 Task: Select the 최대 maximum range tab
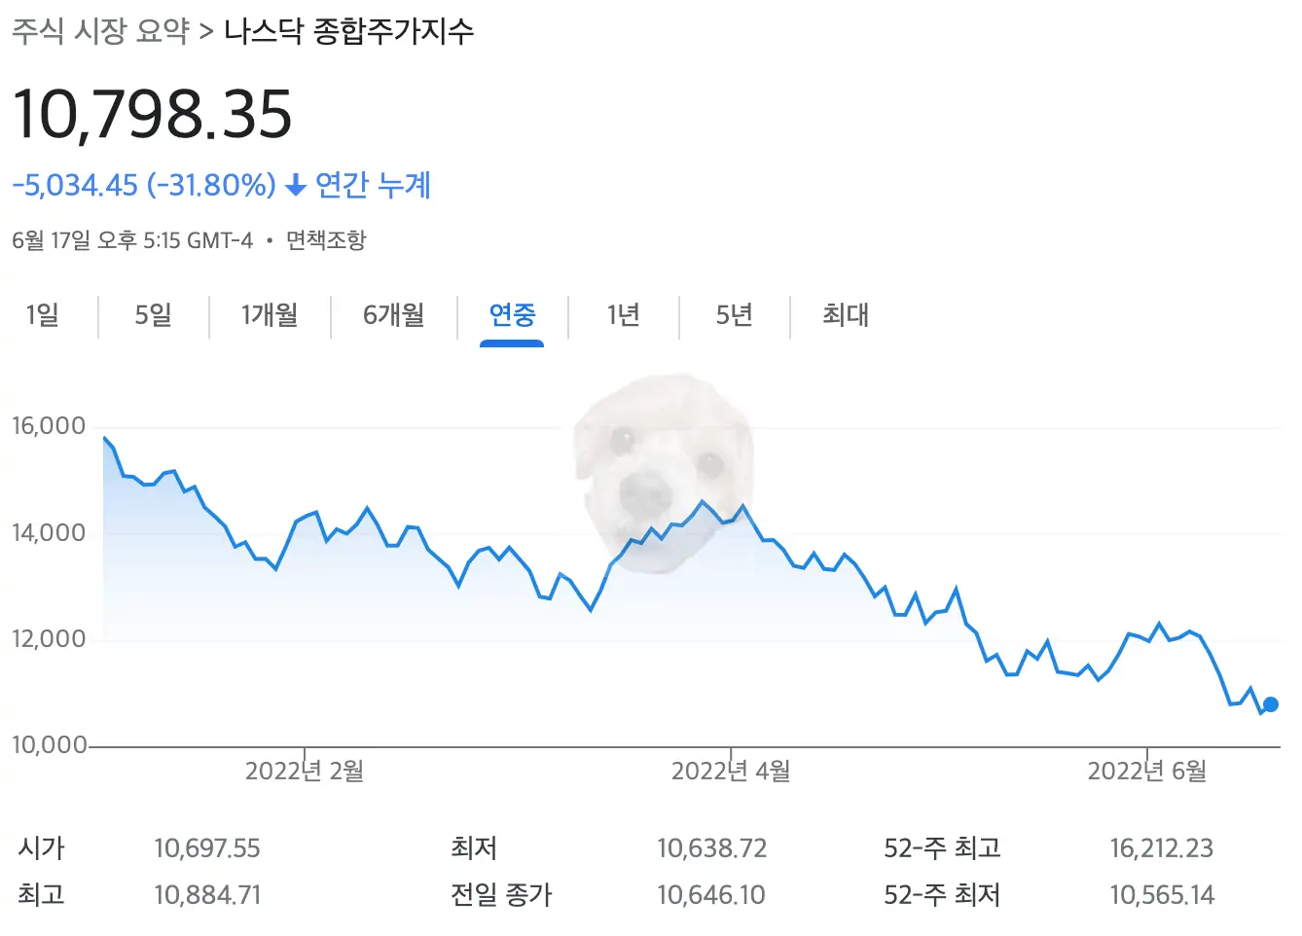click(843, 315)
